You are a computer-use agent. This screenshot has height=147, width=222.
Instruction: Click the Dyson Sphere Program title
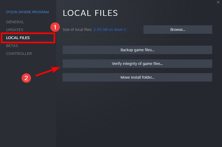point(27,12)
